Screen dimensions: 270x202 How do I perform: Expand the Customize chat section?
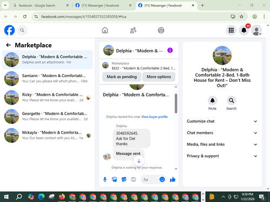pos(222,121)
